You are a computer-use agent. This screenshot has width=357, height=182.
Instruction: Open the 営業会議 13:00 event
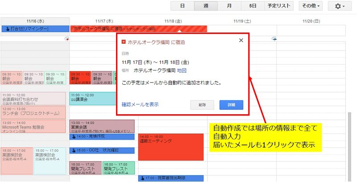102,127
